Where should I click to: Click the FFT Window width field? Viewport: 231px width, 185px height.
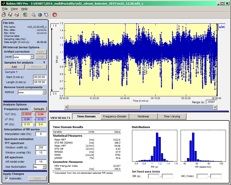pos(41,147)
